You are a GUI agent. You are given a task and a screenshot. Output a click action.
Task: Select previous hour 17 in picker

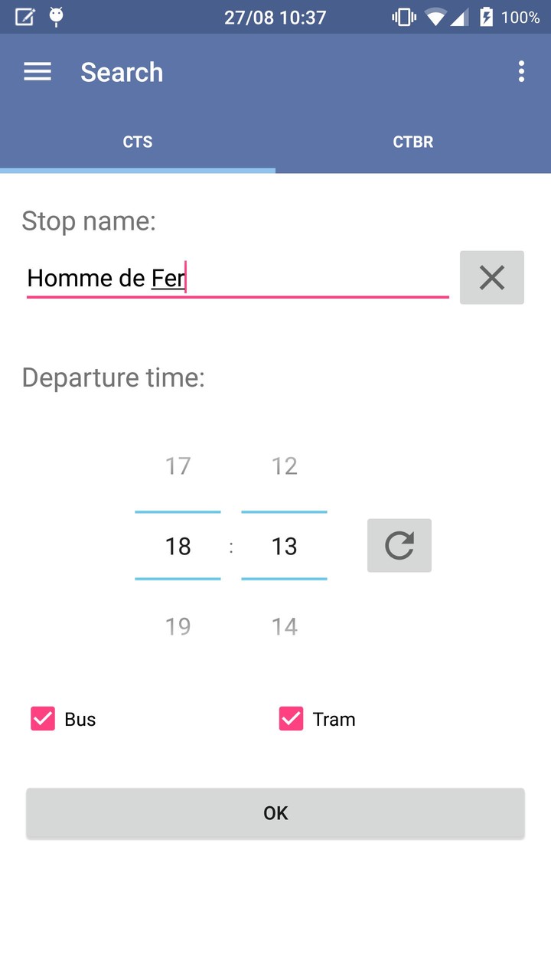coord(178,465)
